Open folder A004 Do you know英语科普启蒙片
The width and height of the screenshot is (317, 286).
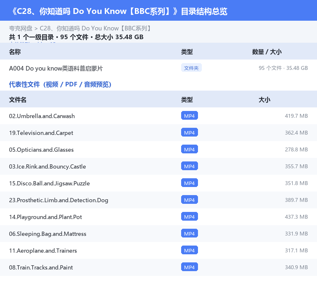56,68
